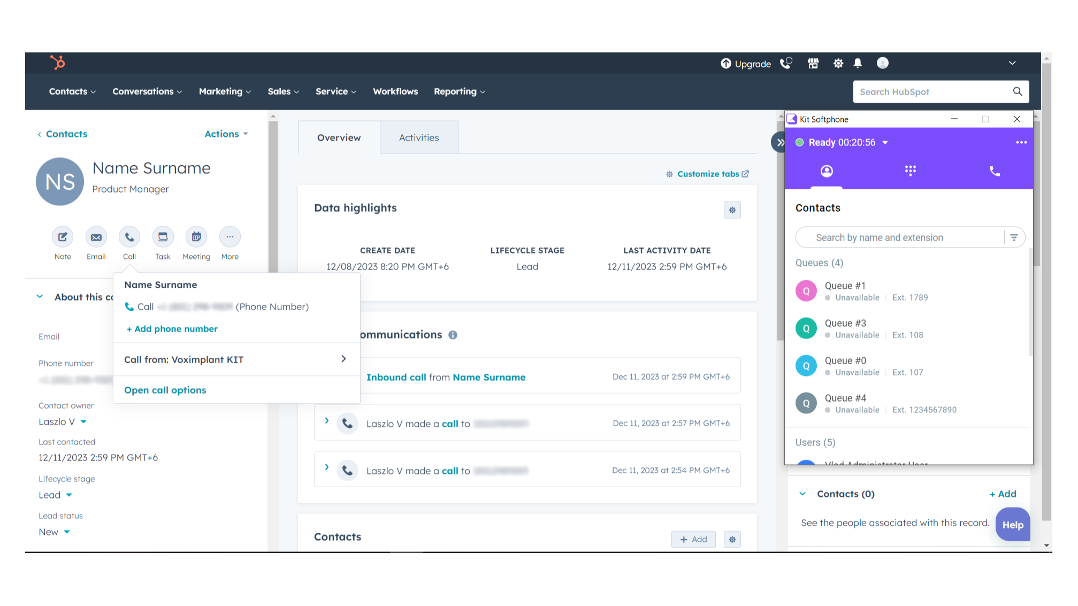This screenshot has height=606, width=1078.
Task: Open softphone call history phone tab
Action: coord(995,171)
